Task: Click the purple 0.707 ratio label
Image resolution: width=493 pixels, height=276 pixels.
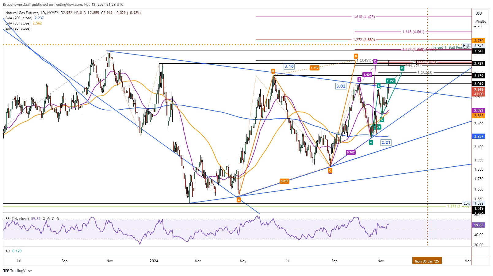Action: point(350,152)
